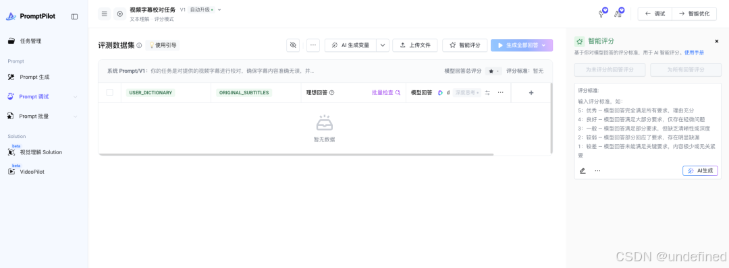This screenshot has width=729, height=268.
Task: Toggle the hidden-eye column visibility button
Action: [x=293, y=45]
